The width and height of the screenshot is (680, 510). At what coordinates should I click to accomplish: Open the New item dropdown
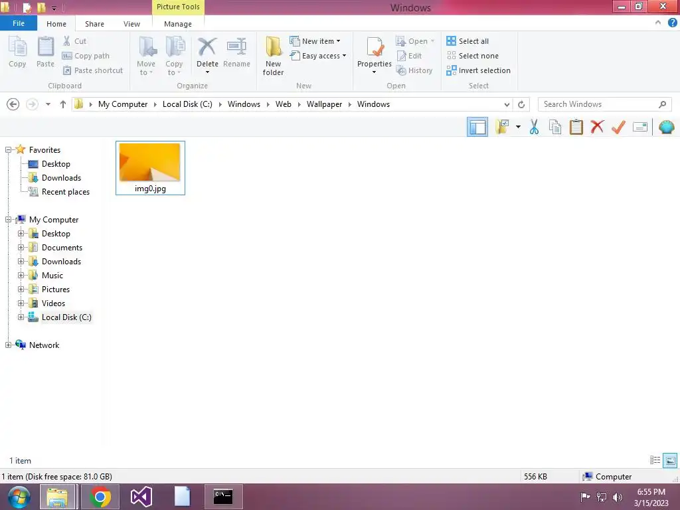pyautogui.click(x=315, y=41)
